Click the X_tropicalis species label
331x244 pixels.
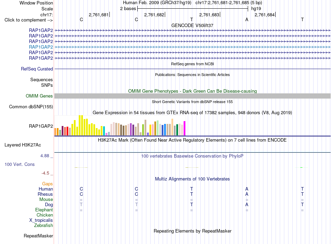click(41, 220)
